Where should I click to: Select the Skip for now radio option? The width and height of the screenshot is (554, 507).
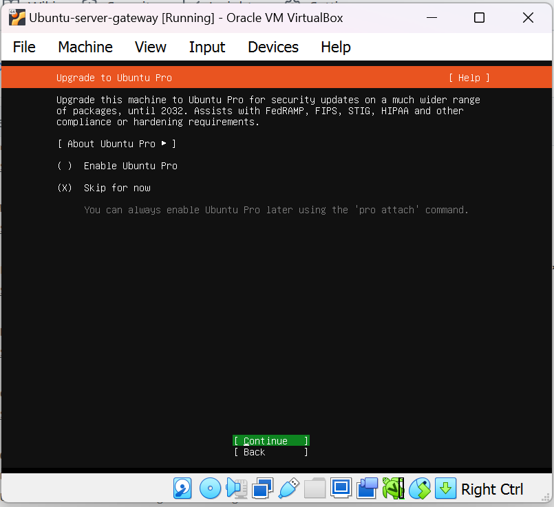click(104, 188)
